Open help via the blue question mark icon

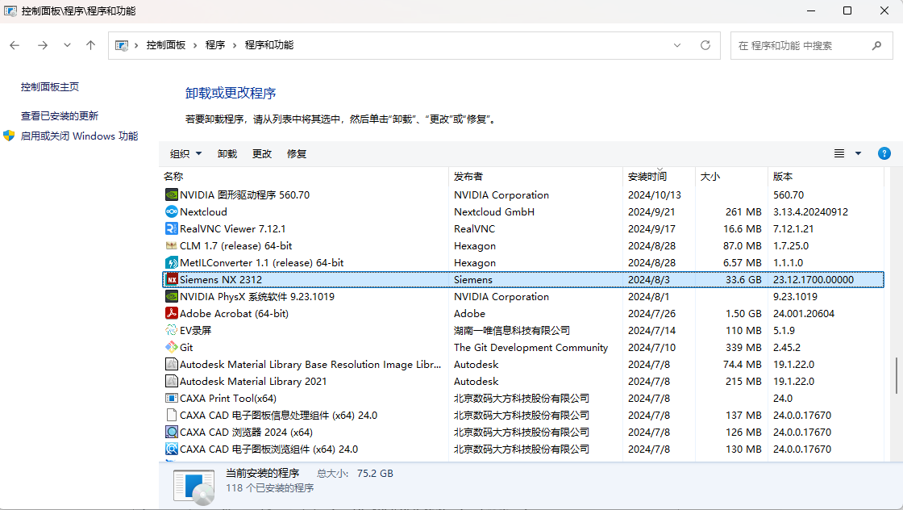(884, 153)
